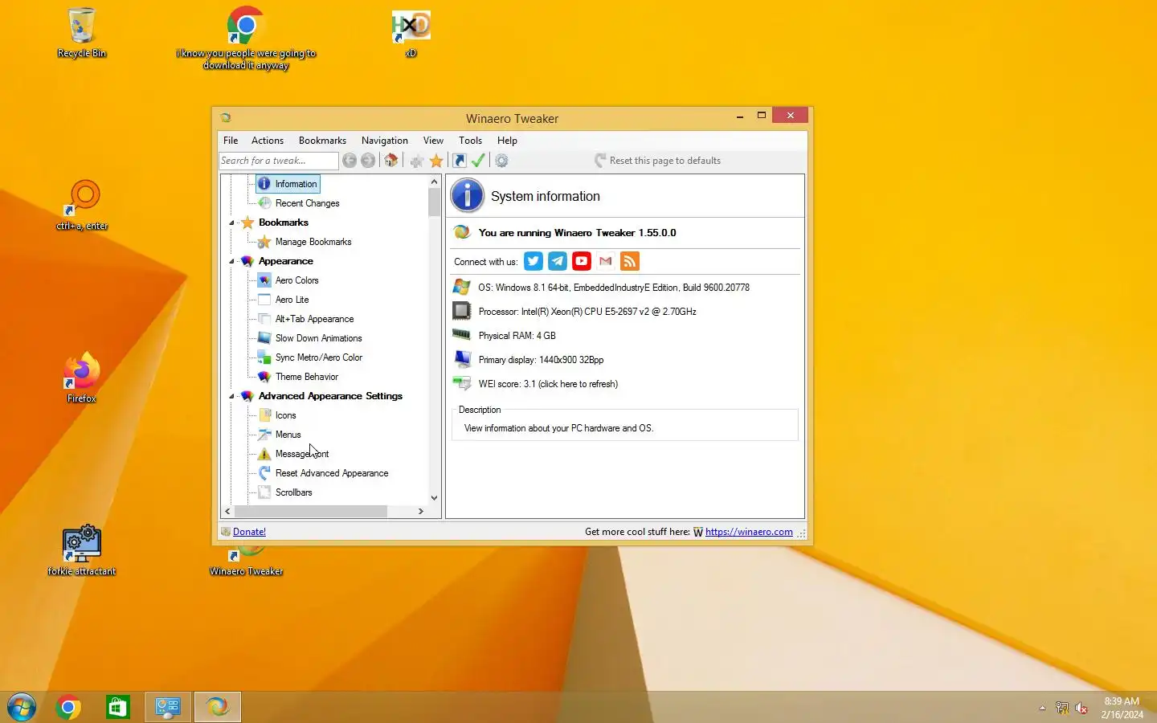Select Recent Changes in the tree

[x=307, y=203]
